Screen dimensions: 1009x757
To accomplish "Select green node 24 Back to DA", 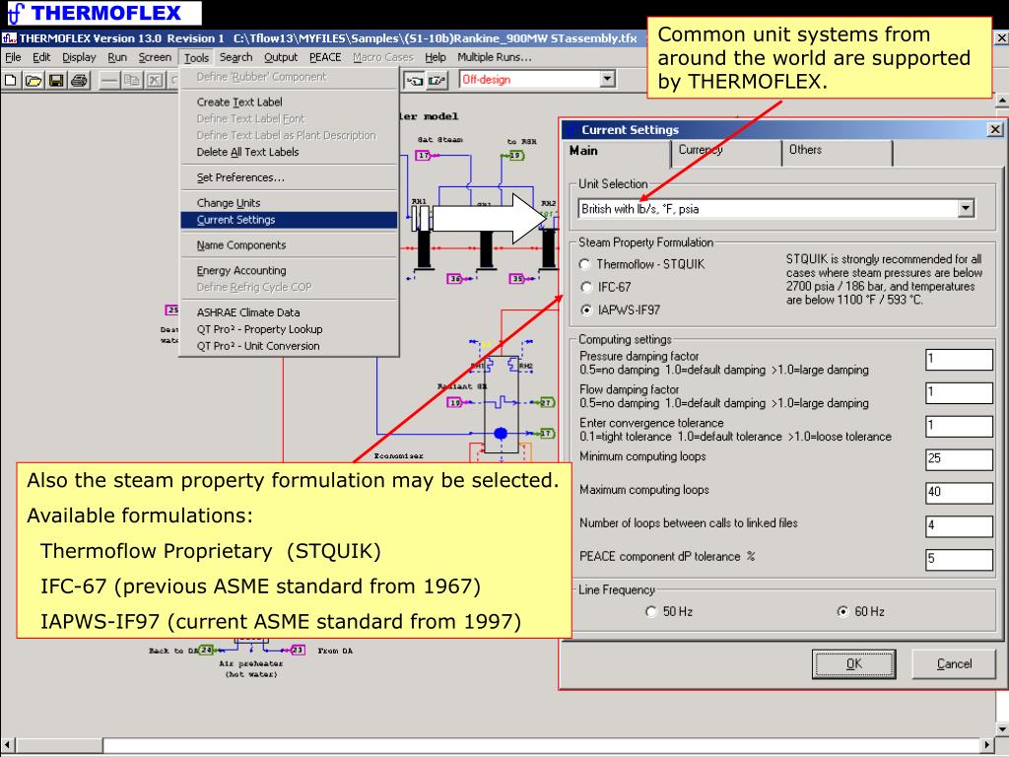I will tap(206, 651).
